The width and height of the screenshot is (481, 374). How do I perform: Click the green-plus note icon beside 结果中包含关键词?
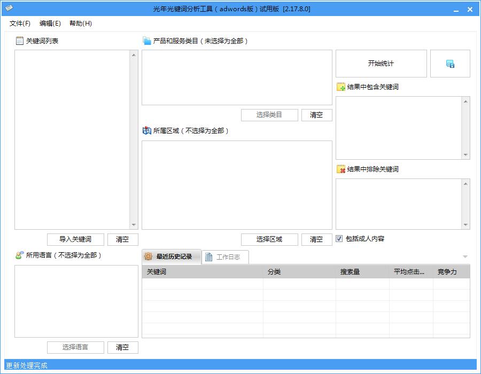click(x=340, y=87)
